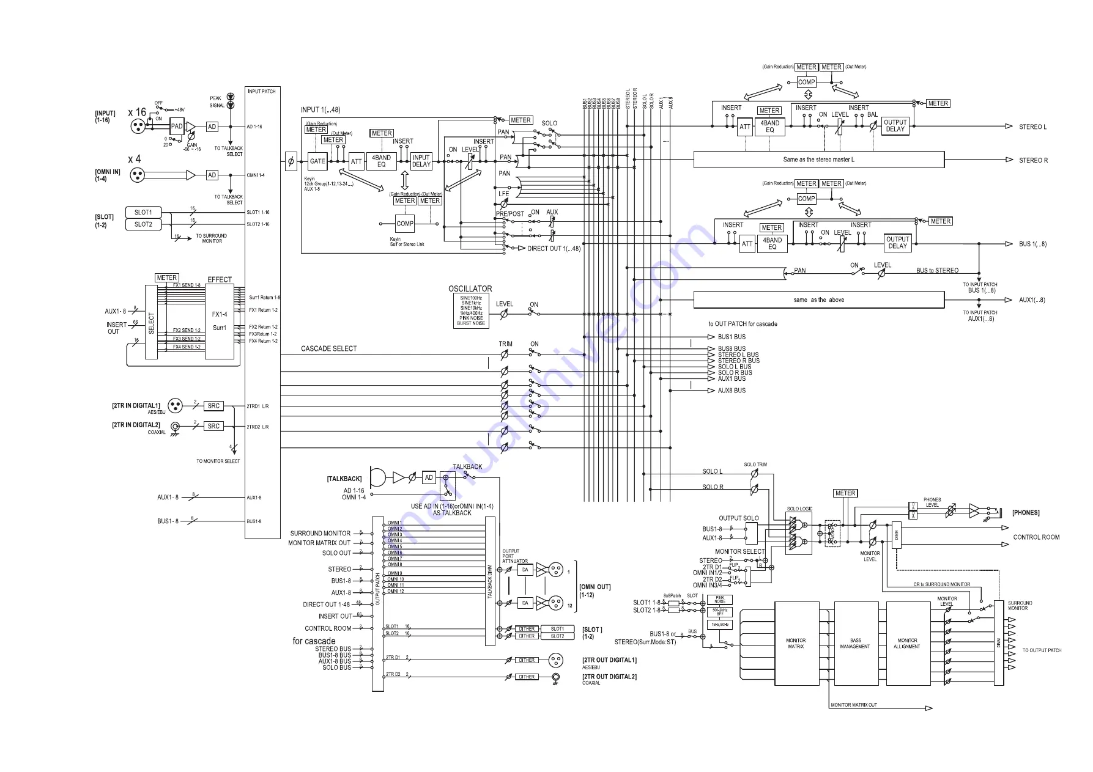The height and width of the screenshot is (772, 1093).
Task: Click the BUS1 BUS cascade output arrow
Action: 711,337
